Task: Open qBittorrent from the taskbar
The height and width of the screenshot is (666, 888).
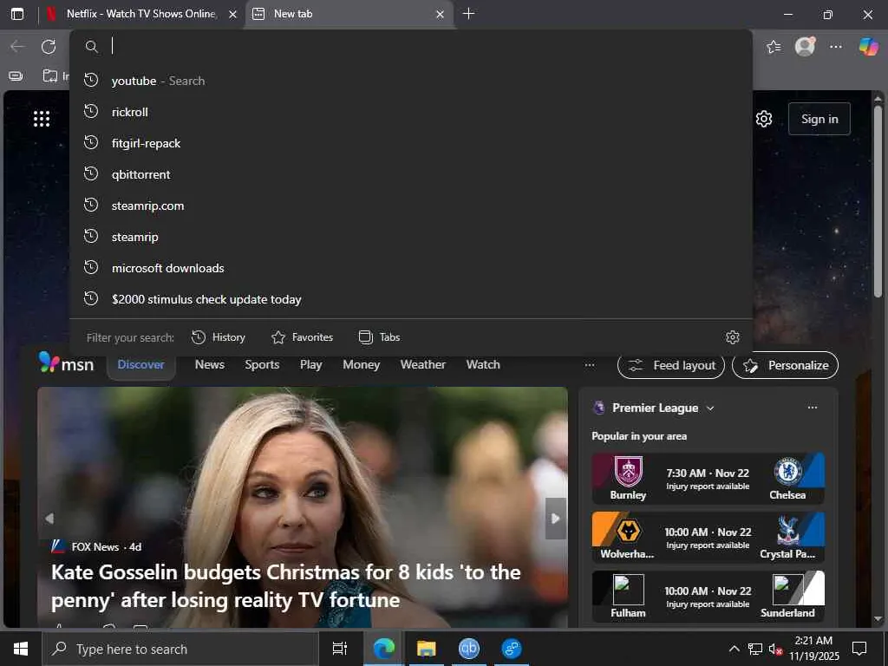Action: (469, 649)
